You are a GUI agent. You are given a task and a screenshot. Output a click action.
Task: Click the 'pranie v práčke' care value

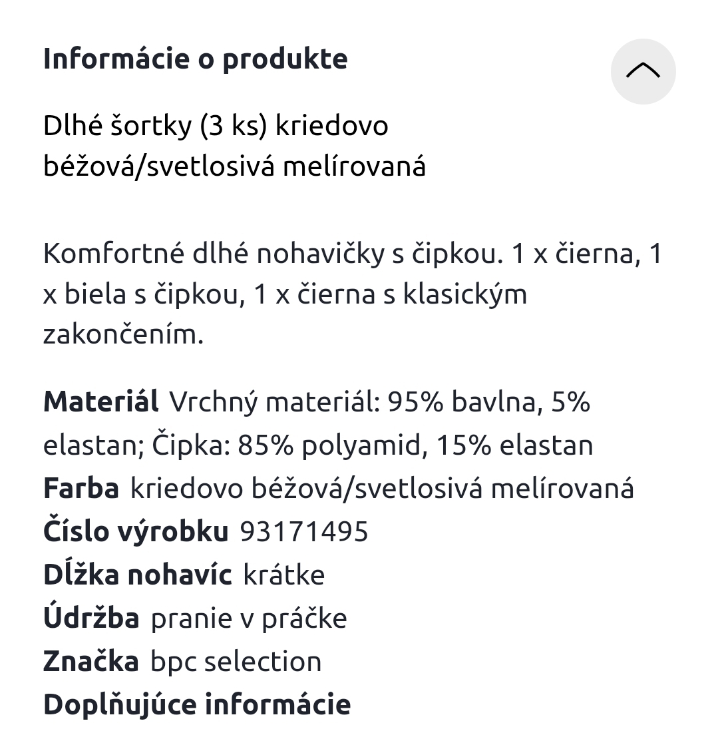tap(249, 618)
